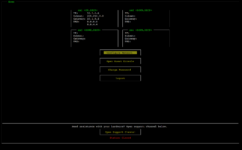
Task: Click the em1 subnet value 255.255.0.0
Action: click(95, 16)
